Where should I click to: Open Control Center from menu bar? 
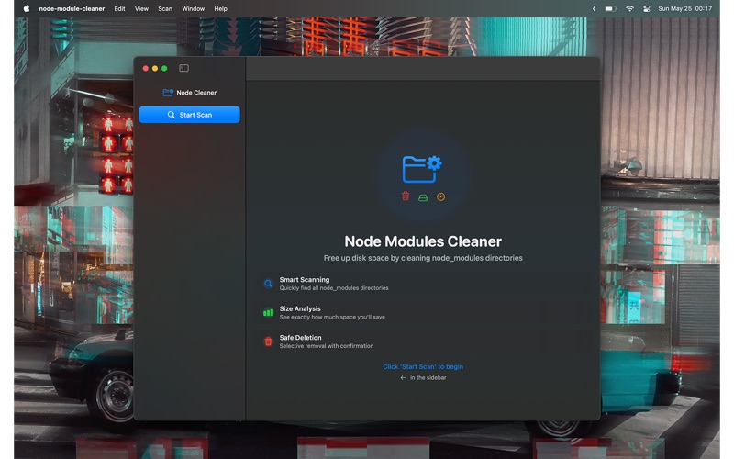tap(647, 8)
